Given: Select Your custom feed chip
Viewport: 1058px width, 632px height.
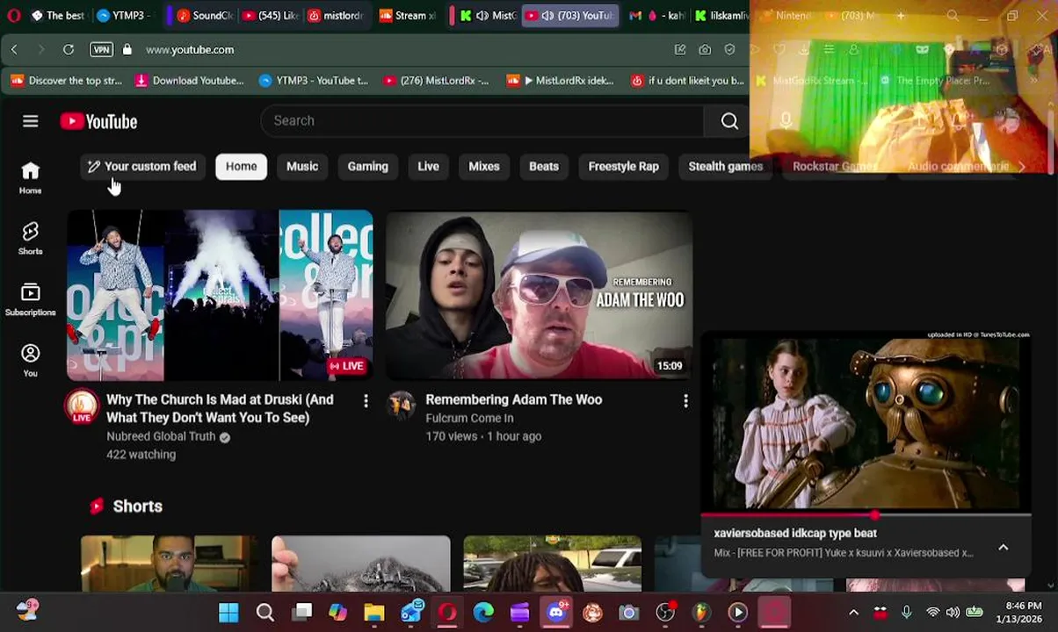Looking at the screenshot, I should pos(141,166).
